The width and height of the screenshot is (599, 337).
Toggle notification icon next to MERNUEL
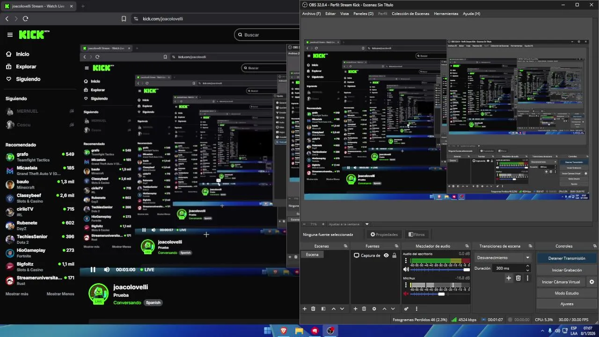[x=72, y=111]
